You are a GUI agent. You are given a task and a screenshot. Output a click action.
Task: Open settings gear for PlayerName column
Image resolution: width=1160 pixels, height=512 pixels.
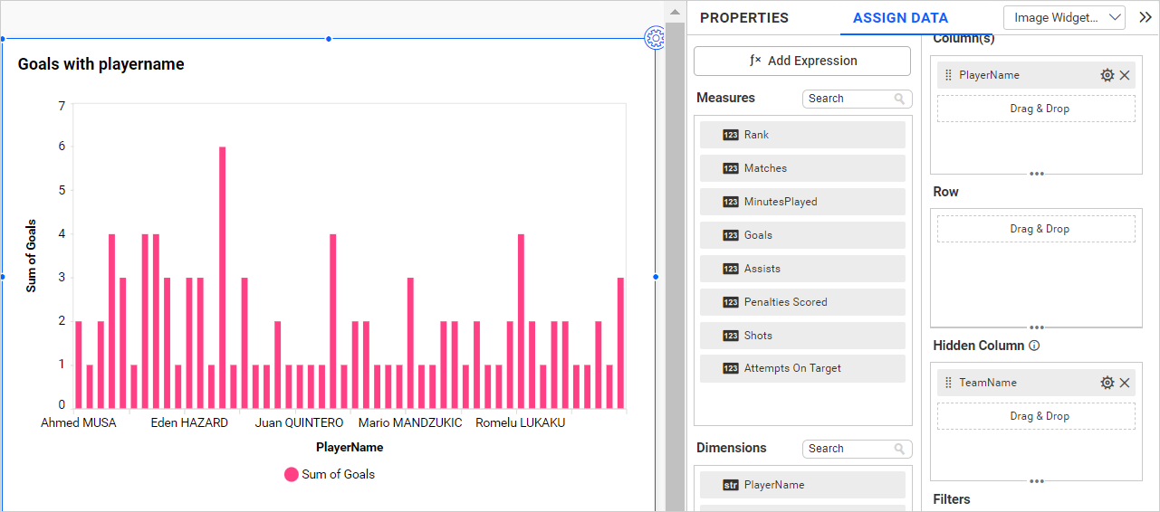coord(1107,75)
